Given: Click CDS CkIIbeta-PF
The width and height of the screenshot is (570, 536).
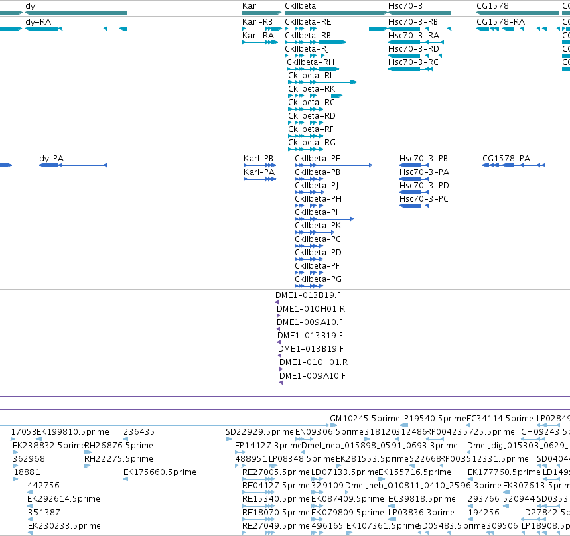Looking at the screenshot, I should pos(317,266).
